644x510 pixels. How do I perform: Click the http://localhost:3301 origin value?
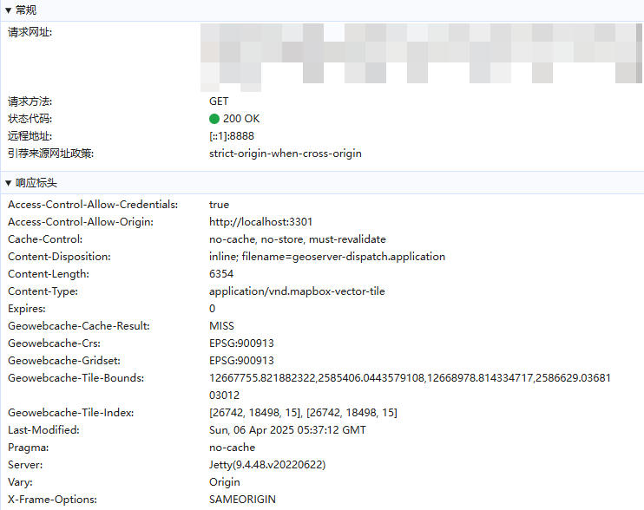(260, 222)
